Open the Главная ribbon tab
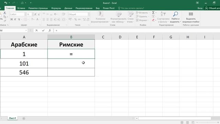 [10, 8]
